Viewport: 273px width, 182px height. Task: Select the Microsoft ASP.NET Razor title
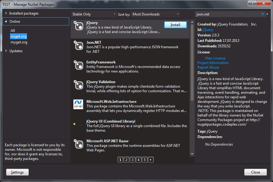107,141
